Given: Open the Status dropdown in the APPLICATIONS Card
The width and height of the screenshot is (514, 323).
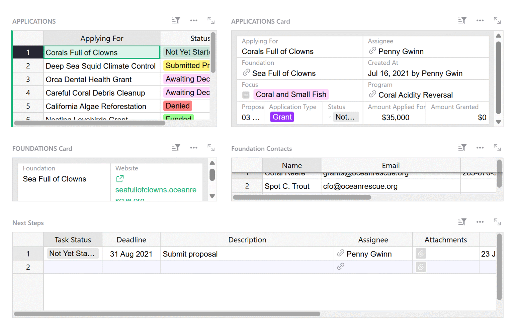Looking at the screenshot, I should click(330, 117).
